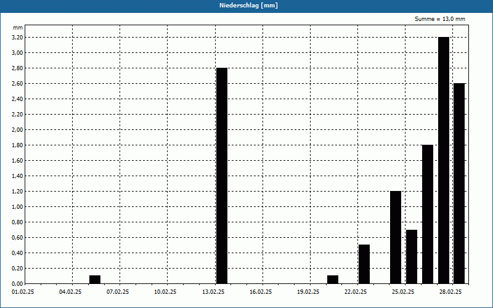Click the 0,40 y-axis value
Screen dimensions: 493x308
pyautogui.click(x=17, y=253)
